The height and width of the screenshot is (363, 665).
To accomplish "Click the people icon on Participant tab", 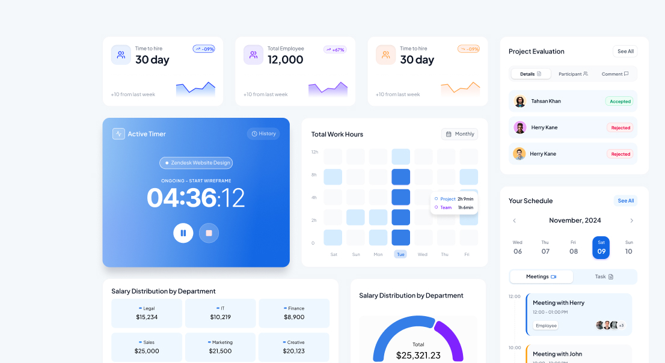I will click(x=586, y=74).
